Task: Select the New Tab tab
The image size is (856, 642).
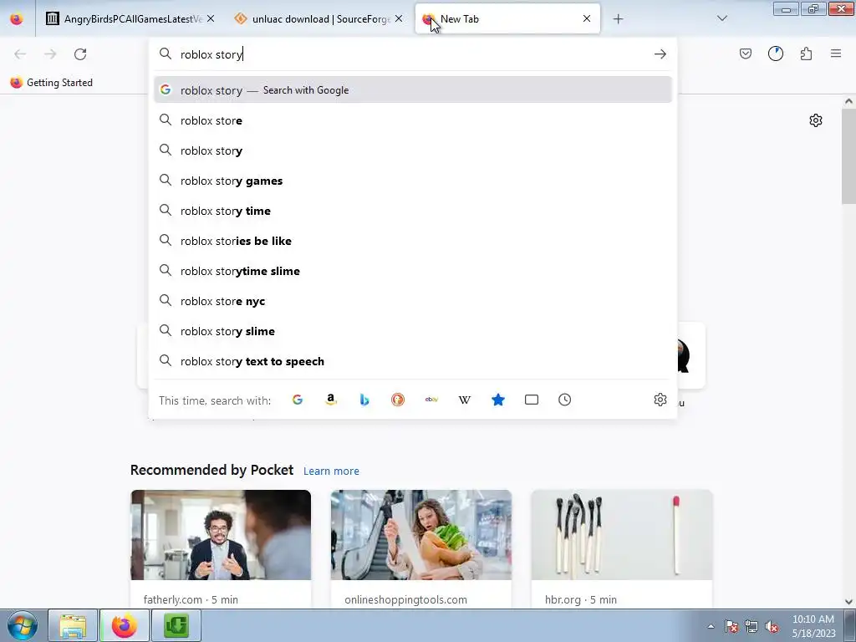Action: (507, 18)
